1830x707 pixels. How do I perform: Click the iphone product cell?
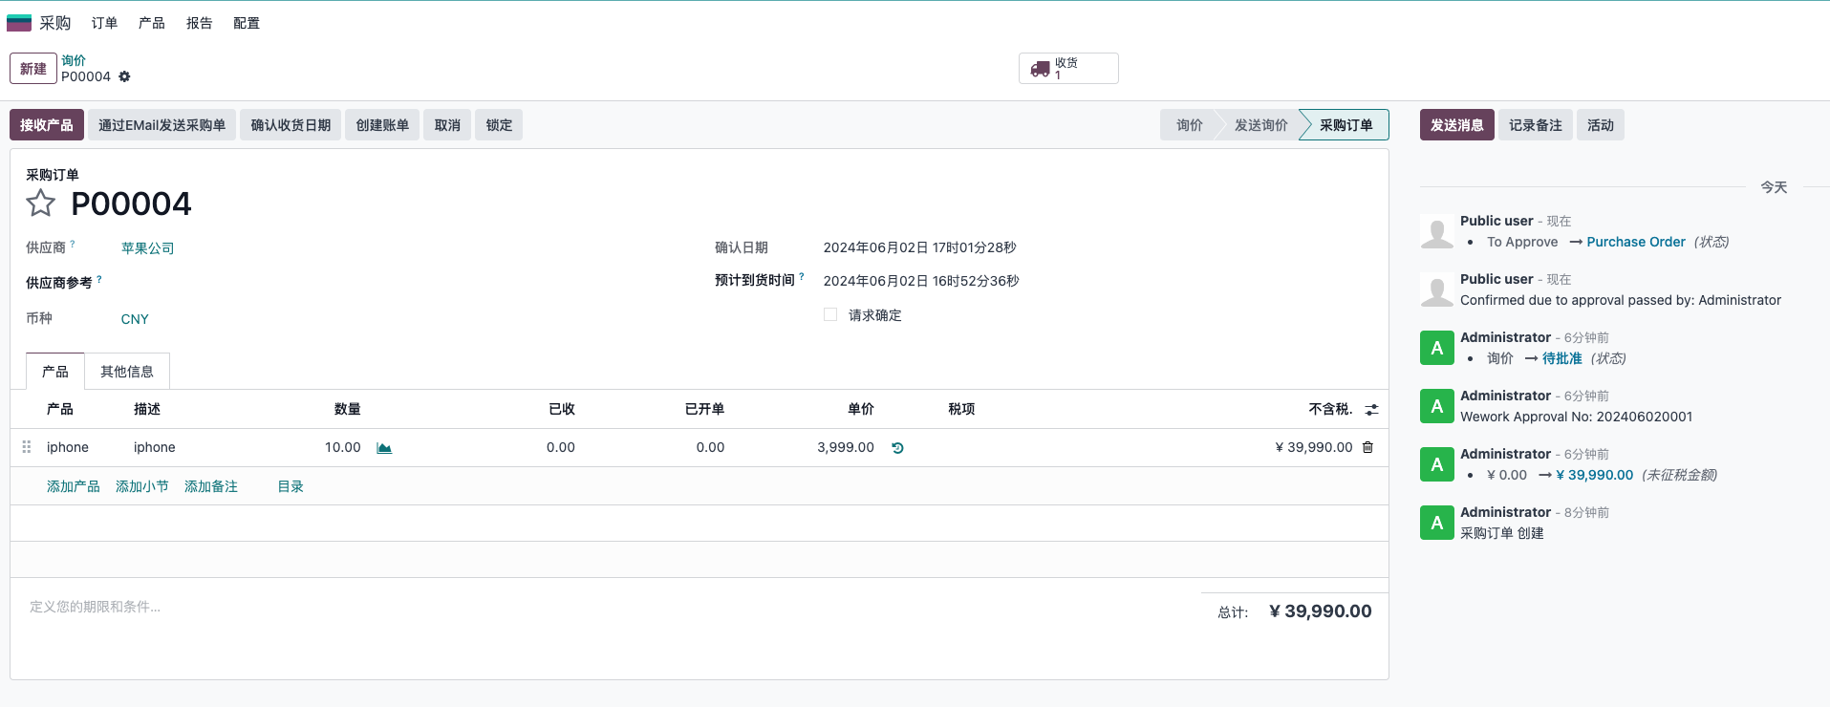68,447
